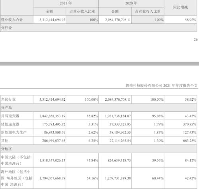199x189 pixels.
Task: Click the 85.82% cell
Action: point(92,116)
